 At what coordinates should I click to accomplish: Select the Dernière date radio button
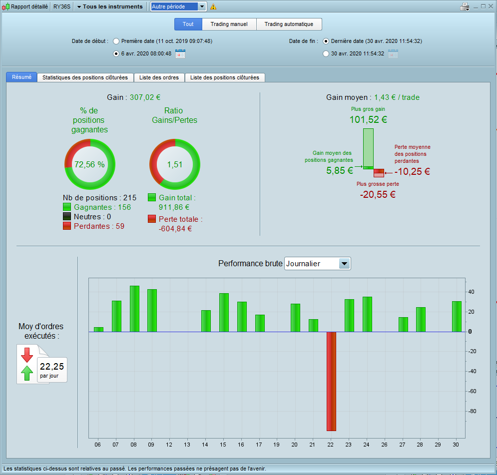tap(326, 41)
